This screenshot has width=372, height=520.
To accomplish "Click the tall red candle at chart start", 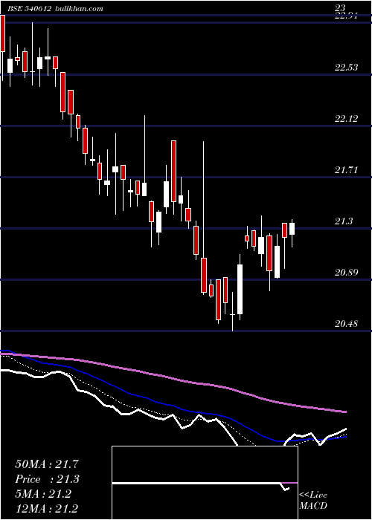I will (3, 33).
